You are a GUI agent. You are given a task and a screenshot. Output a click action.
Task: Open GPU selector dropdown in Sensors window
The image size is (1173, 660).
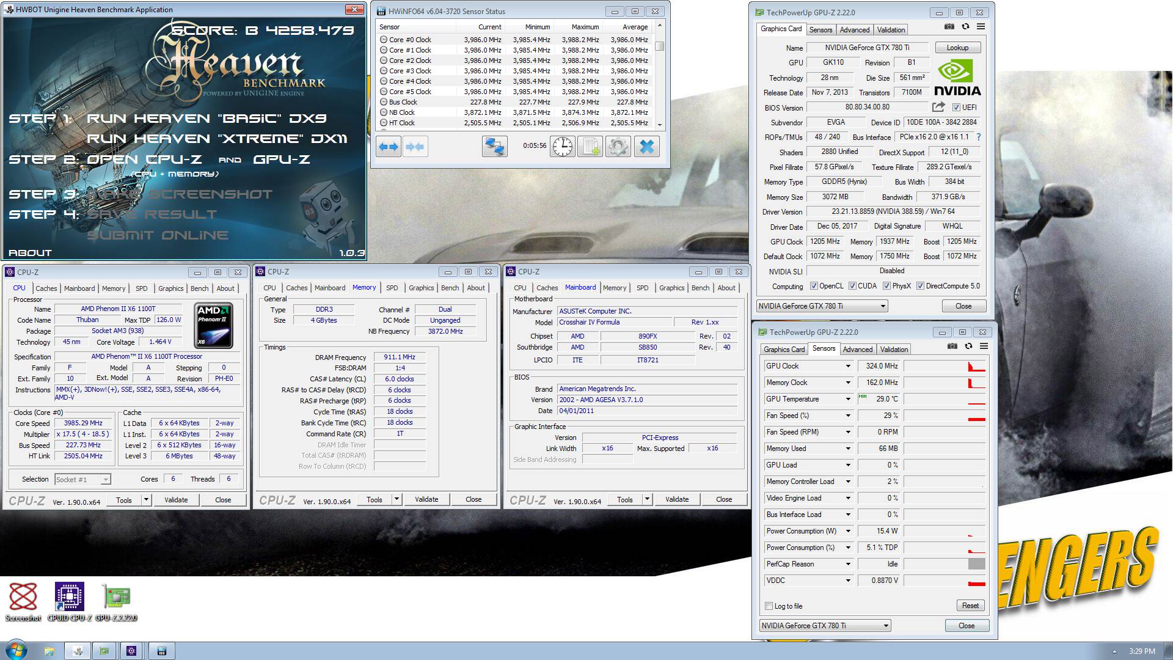point(825,626)
